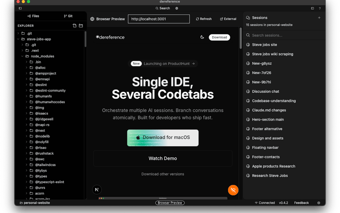Click the Browser Preview globe icon

tap(92, 19)
